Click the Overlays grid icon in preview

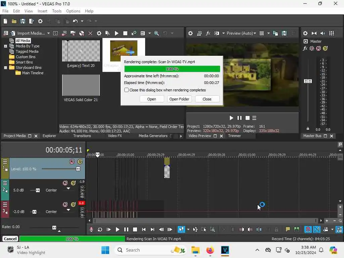point(261,33)
